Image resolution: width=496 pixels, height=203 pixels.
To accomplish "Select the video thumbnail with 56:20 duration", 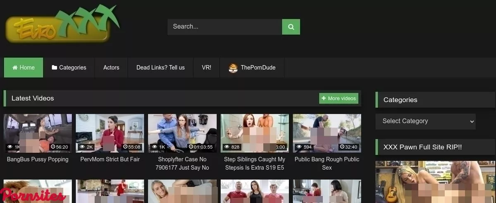I will click(x=38, y=133).
